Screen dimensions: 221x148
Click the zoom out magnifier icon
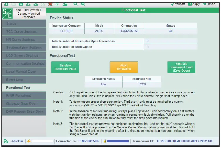(x=83, y=4)
